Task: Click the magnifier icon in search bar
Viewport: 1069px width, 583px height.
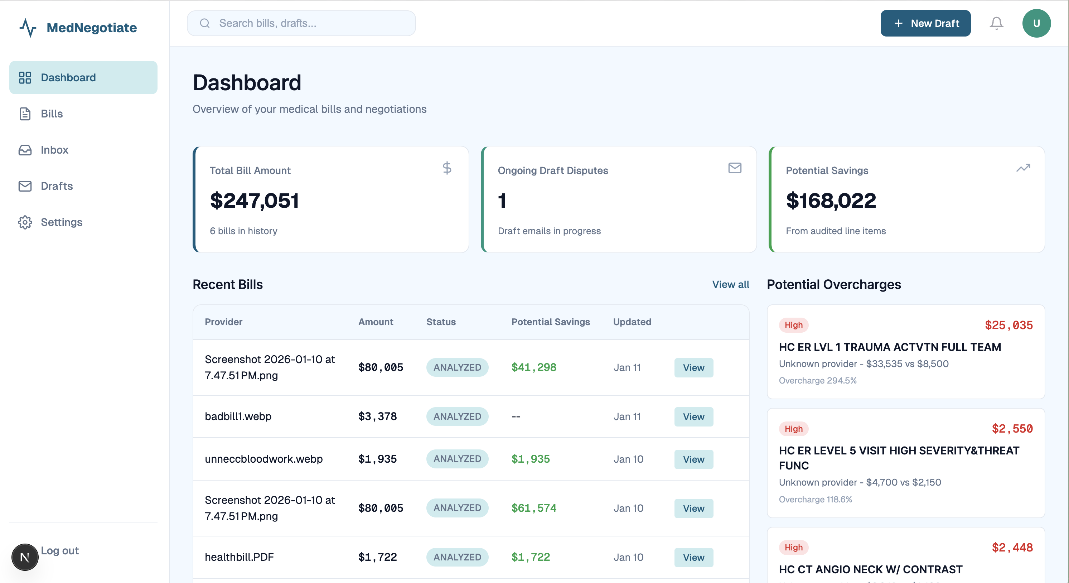Action: coord(204,23)
